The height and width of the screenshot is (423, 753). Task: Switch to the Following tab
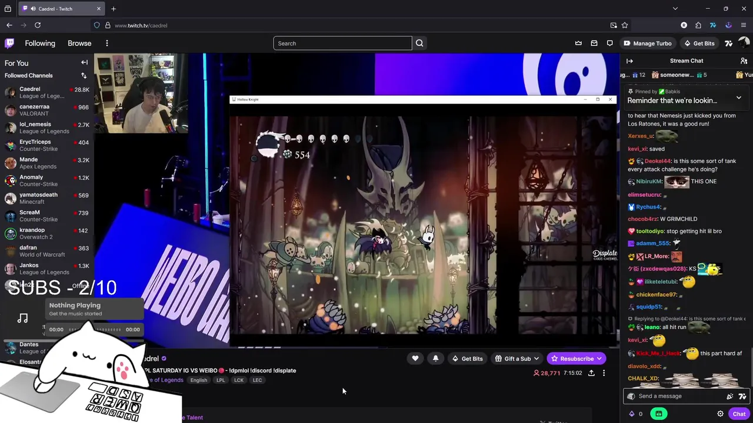(40, 43)
